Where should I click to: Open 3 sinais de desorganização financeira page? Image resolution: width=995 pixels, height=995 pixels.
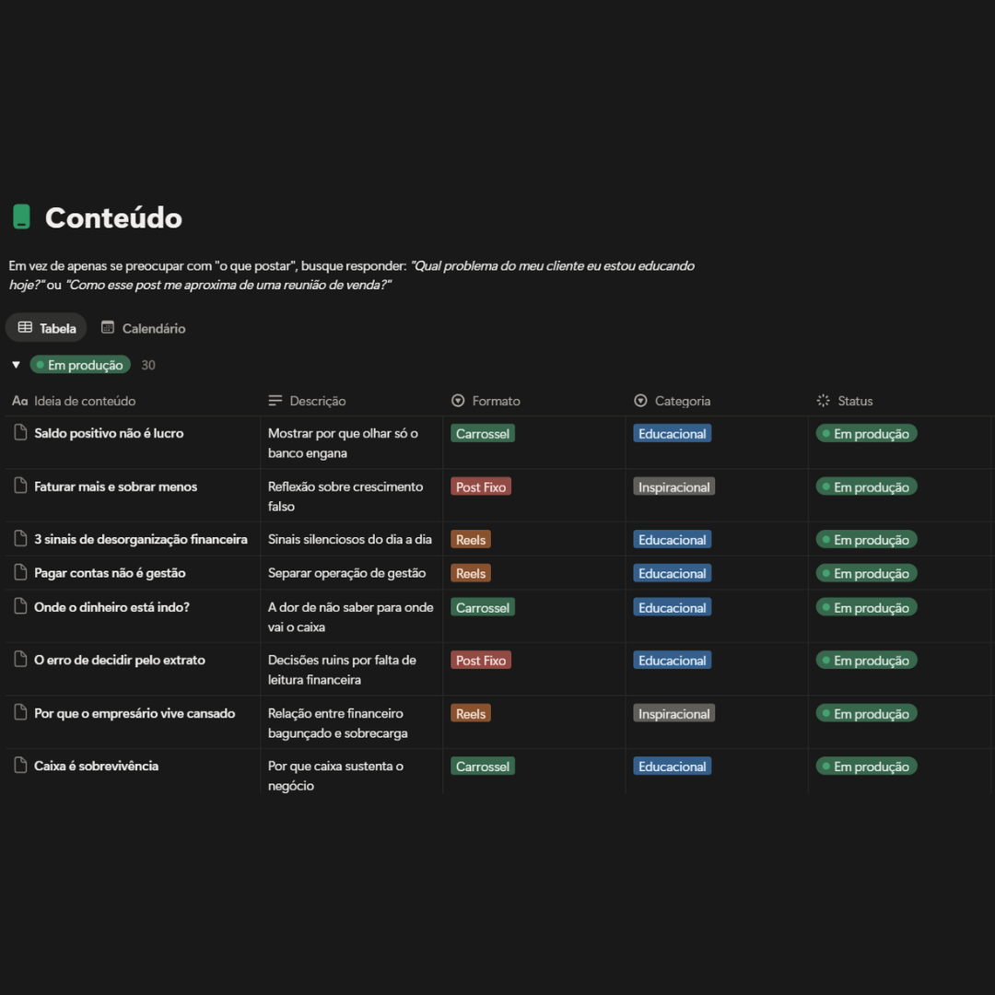140,539
